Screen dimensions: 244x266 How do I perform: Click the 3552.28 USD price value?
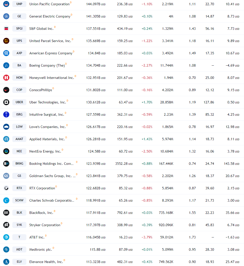(124, 164)
